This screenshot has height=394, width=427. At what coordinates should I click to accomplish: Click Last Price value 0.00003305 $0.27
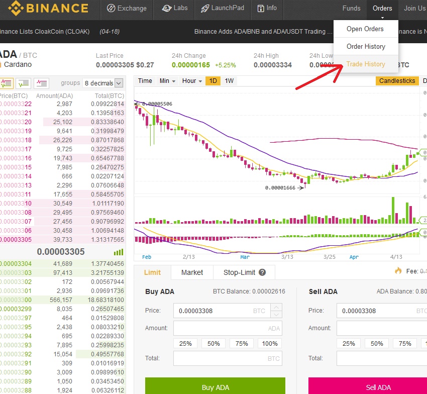click(125, 65)
